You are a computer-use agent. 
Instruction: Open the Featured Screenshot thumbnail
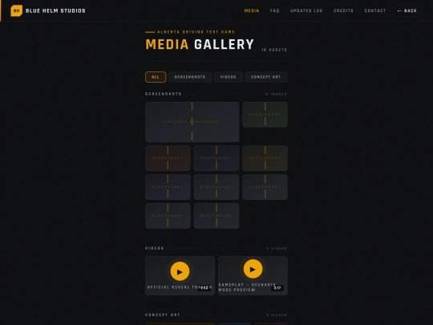point(192,122)
